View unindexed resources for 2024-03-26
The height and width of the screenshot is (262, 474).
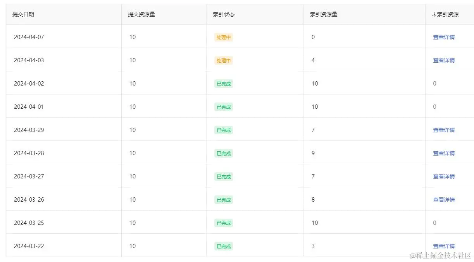[443, 200]
